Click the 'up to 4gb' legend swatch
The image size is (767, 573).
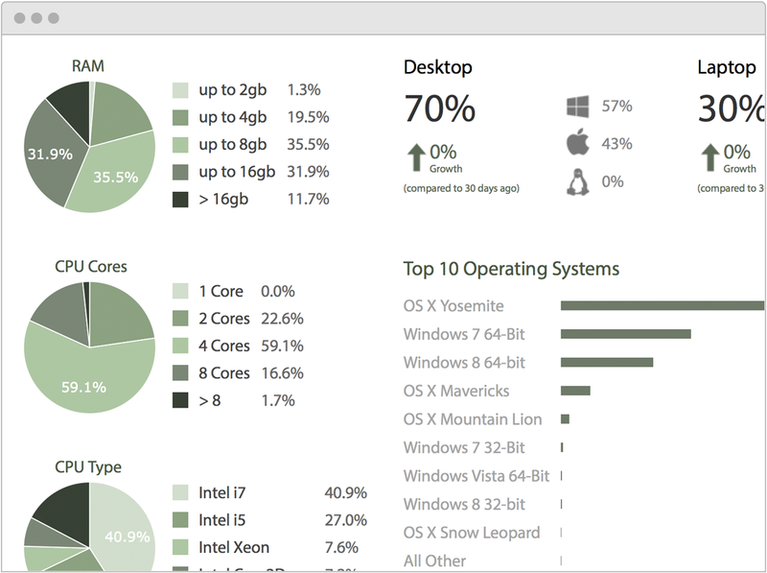coord(180,117)
